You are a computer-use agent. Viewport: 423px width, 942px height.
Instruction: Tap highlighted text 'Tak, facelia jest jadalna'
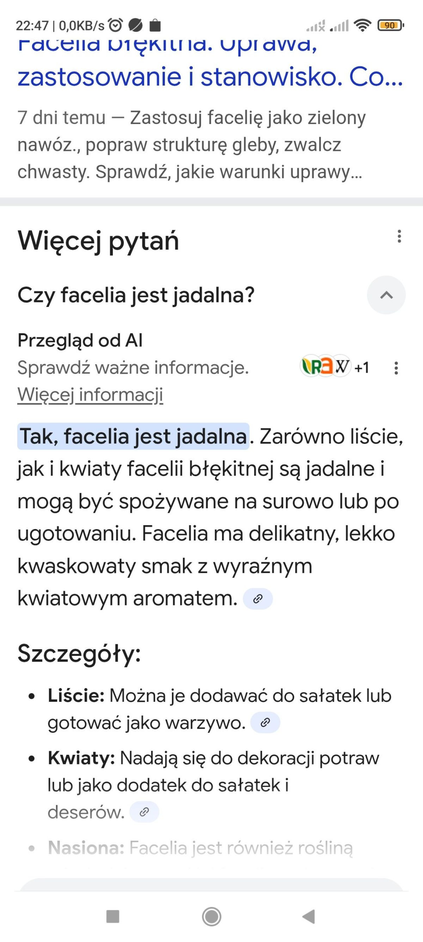click(x=133, y=436)
